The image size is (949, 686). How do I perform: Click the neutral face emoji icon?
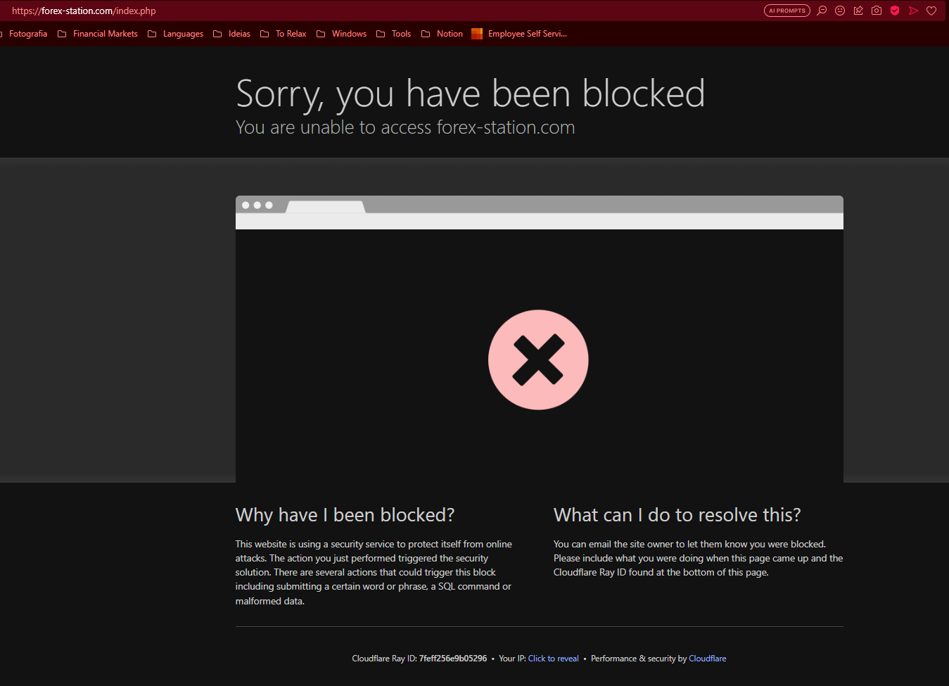point(840,11)
